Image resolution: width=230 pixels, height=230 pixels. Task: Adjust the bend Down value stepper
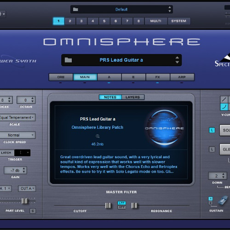(223, 176)
